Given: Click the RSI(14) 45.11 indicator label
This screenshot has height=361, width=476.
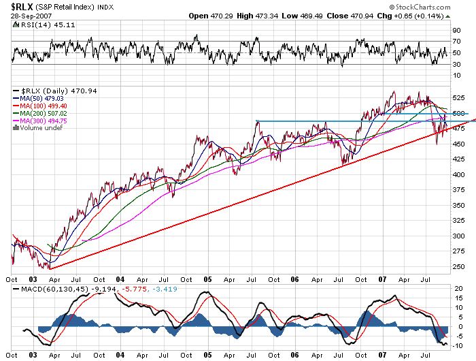Looking at the screenshot, I should [48, 25].
